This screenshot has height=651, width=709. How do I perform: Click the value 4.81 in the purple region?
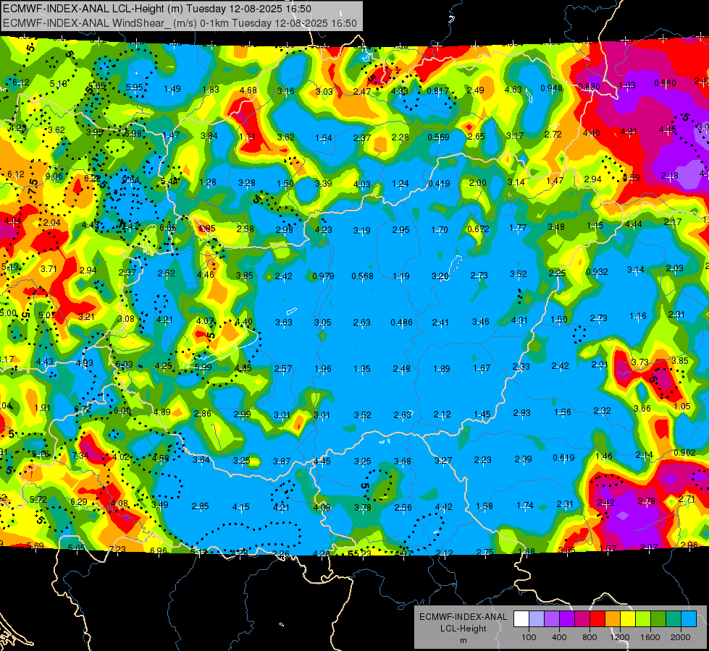point(629,132)
